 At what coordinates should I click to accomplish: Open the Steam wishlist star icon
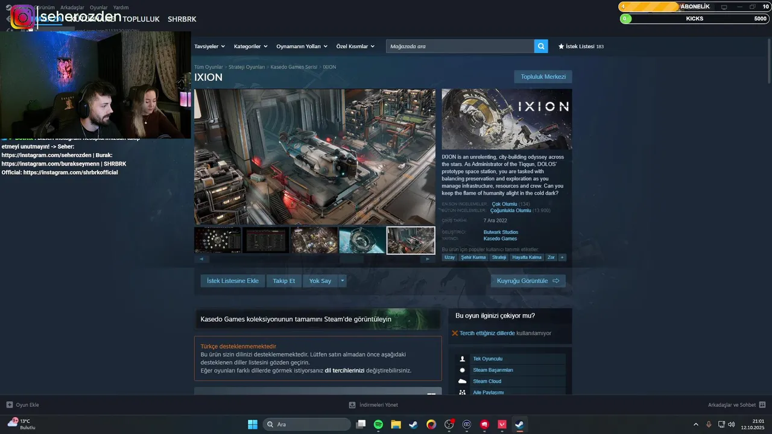click(562, 46)
